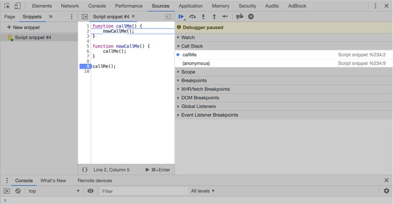Select the (anonymous) call stack frame

point(283,63)
